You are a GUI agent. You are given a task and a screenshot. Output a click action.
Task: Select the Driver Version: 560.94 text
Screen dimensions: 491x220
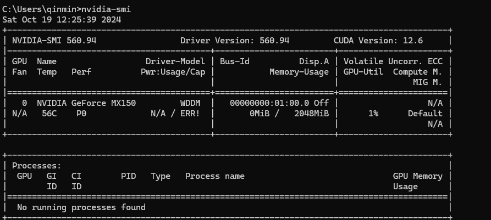click(235, 41)
